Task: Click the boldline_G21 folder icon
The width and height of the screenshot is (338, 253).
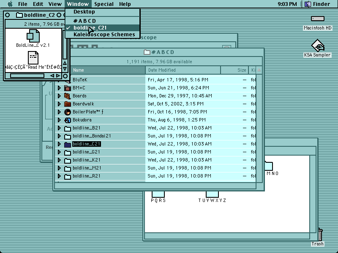Action: (x=68, y=152)
